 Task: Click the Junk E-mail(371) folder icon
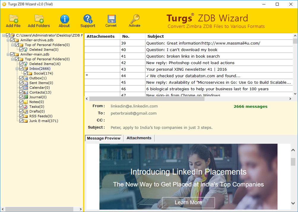pos(26,121)
